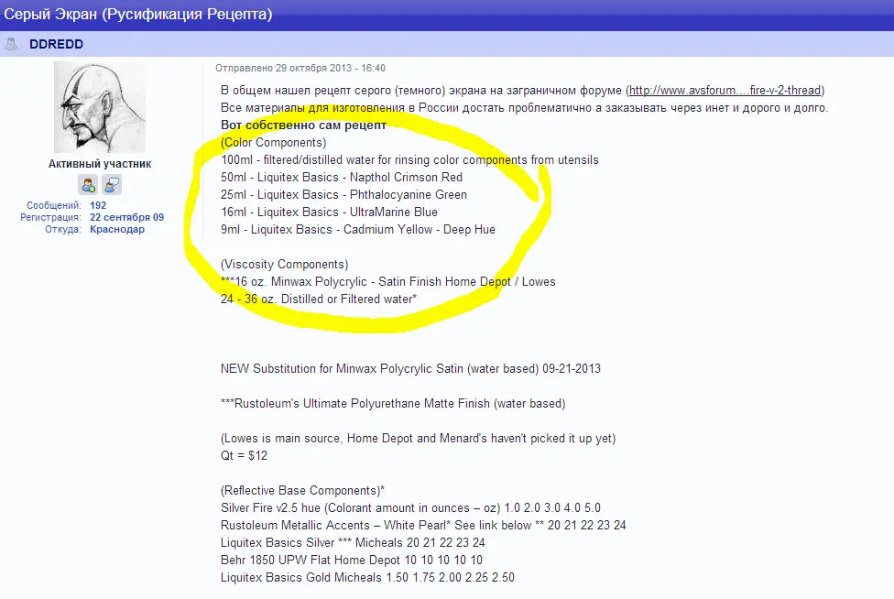Click the line '***Rustoleum's Ultimate Polyurethane Matte Finish'
894x599 pixels.
tap(393, 404)
